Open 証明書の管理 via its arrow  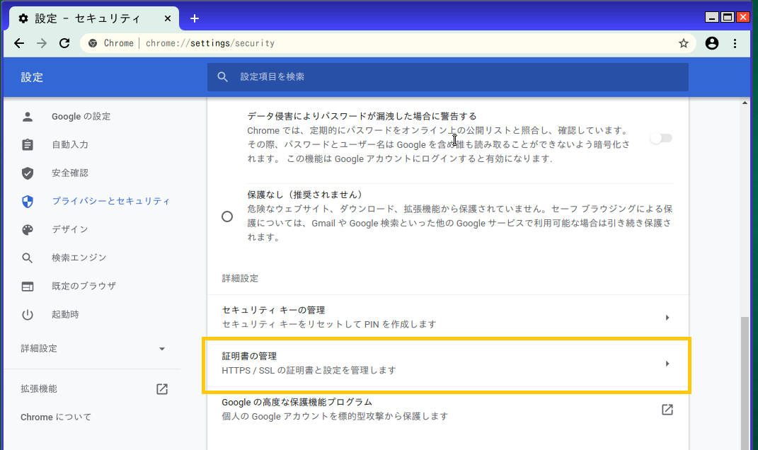click(x=667, y=364)
